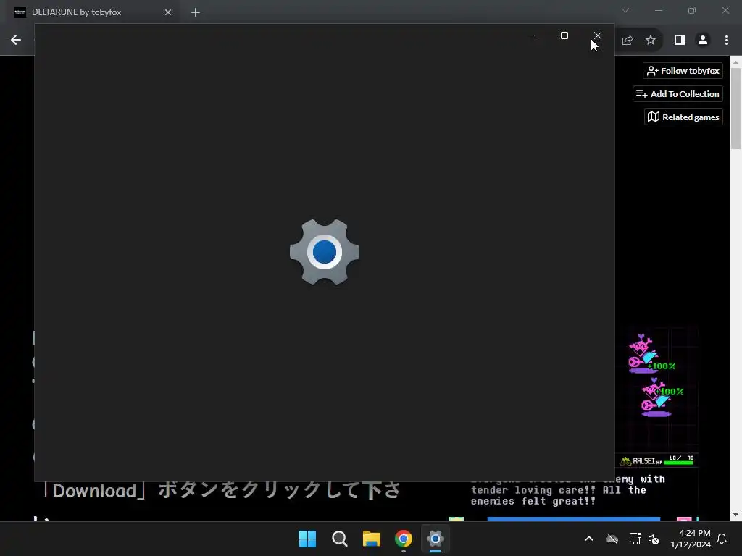Close the Settings window
Viewport: 742px width, 556px height.
point(598,35)
